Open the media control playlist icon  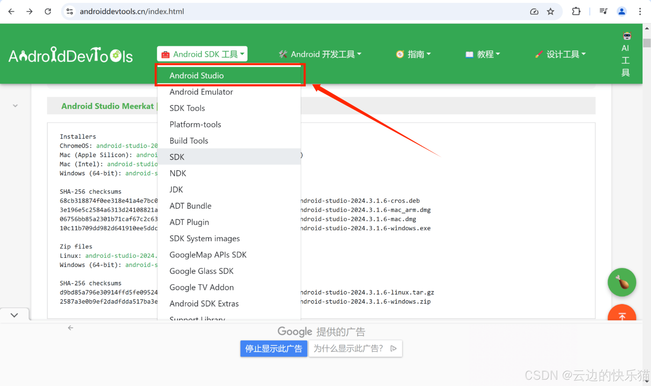click(x=603, y=11)
